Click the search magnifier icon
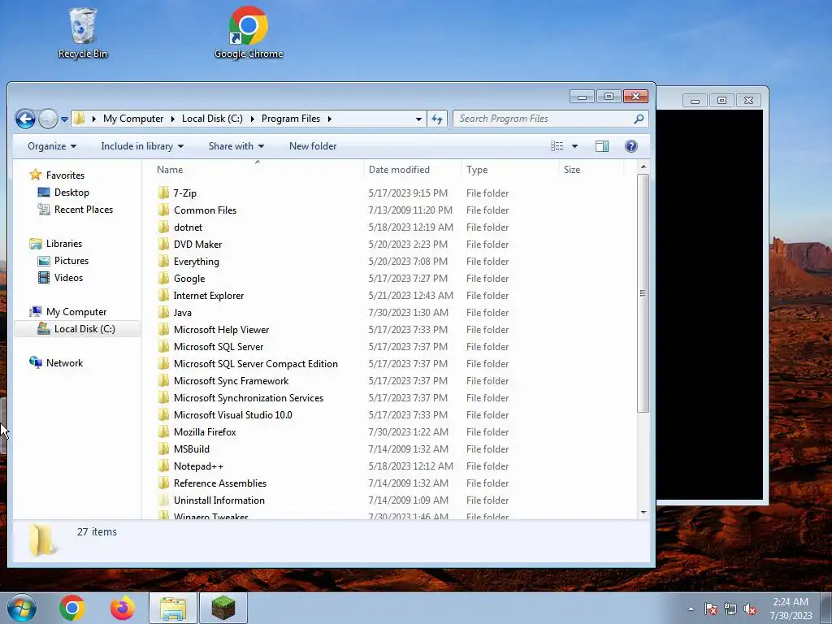 pyautogui.click(x=639, y=119)
